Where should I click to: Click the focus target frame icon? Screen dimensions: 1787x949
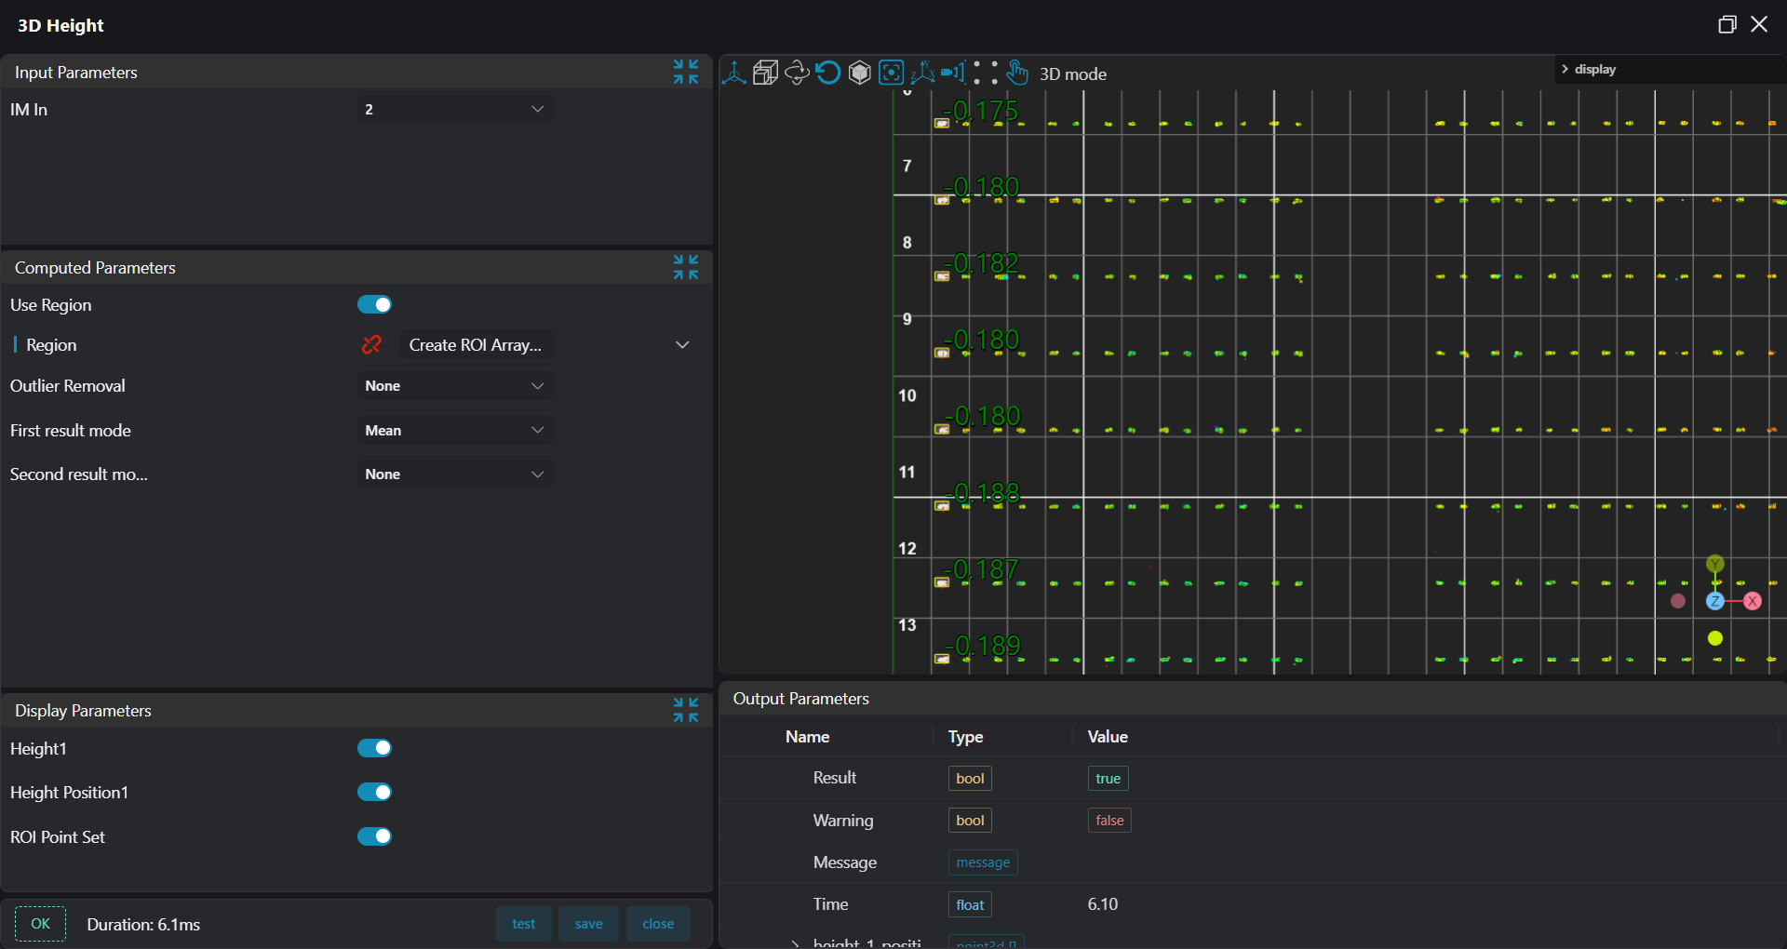click(892, 73)
